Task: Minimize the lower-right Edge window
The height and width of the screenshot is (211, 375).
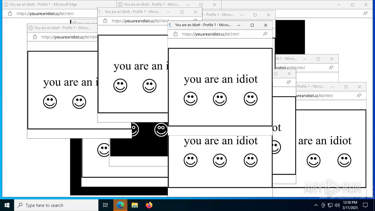Action: 333,87
